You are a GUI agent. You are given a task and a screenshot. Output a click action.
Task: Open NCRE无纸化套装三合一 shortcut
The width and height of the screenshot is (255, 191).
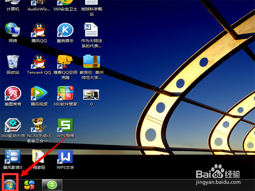(x=39, y=130)
